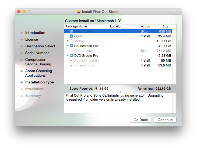Expand the Soundtrack Pro disclosure triangle

[x=68, y=45]
